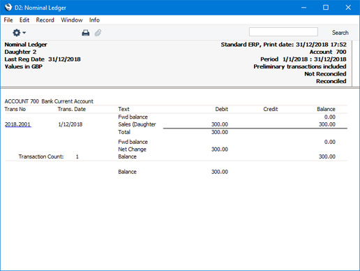Close the Nominal Ledger window
The height and width of the screenshot is (271, 360).
click(348, 8)
